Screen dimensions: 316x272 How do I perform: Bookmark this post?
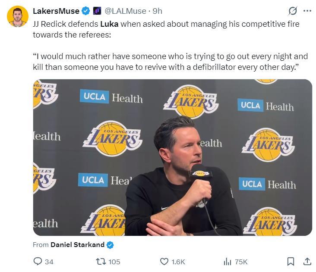pyautogui.click(x=291, y=261)
